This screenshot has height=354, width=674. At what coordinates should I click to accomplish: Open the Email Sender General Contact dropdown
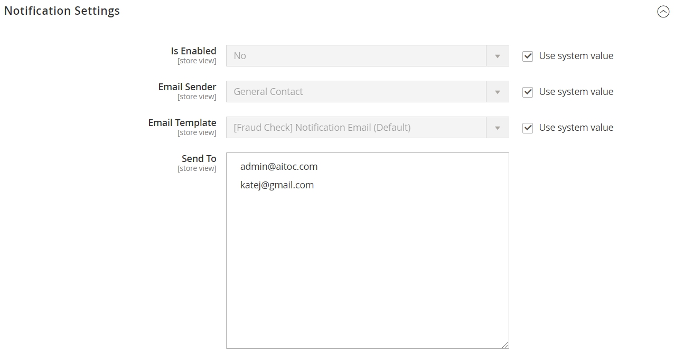(367, 91)
